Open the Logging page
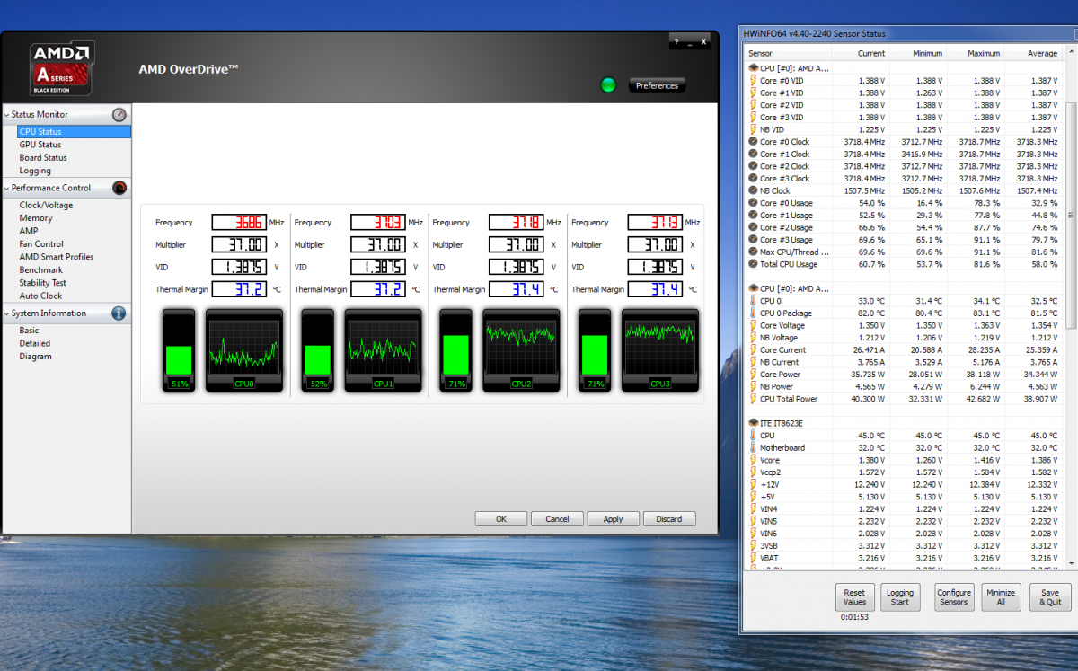This screenshot has height=671, width=1078. point(35,171)
